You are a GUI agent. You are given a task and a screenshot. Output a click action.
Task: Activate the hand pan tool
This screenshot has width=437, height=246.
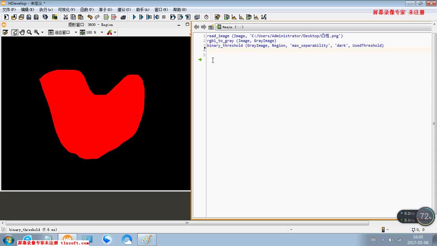pyautogui.click(x=22, y=32)
